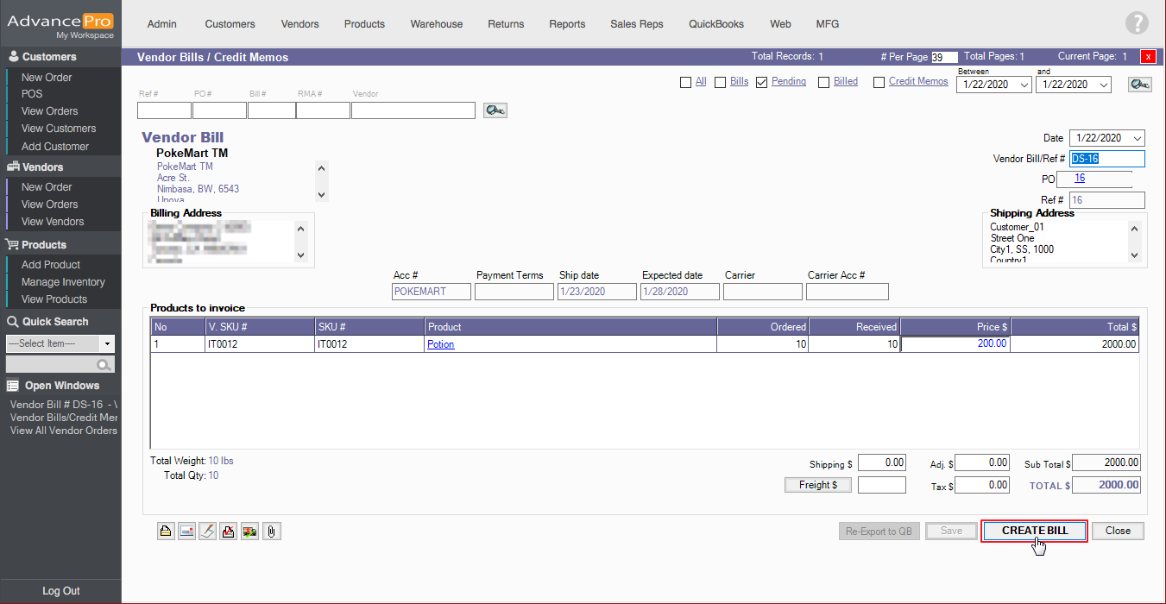Open the Warehouse menu
Image resolution: width=1166 pixels, height=604 pixels.
436,24
